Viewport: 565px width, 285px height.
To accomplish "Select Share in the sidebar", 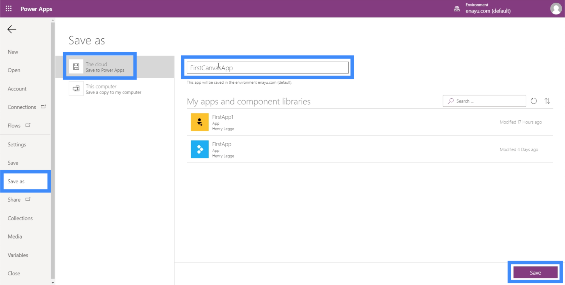I will coord(14,200).
